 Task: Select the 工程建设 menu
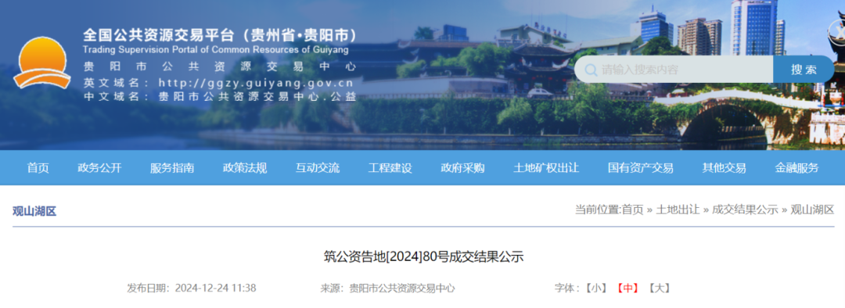tap(390, 168)
